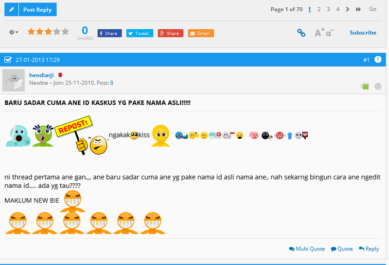Click the post date 27-01-2013 17:29
The image size is (389, 265).
[38, 60]
